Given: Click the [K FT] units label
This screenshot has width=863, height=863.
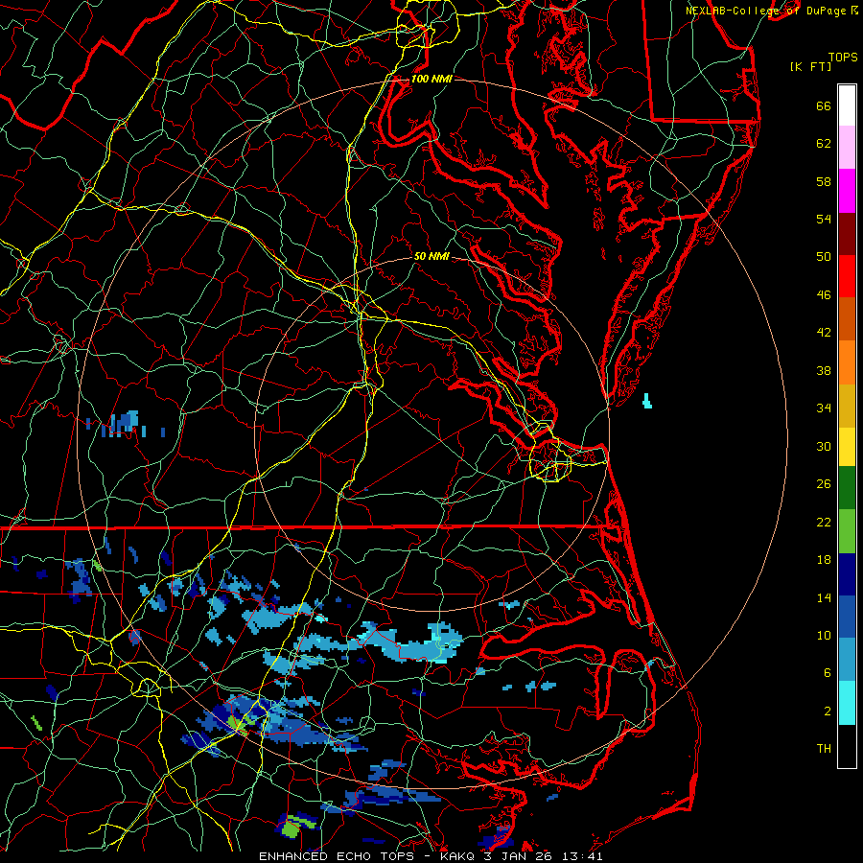Looking at the screenshot, I should pyautogui.click(x=810, y=66).
